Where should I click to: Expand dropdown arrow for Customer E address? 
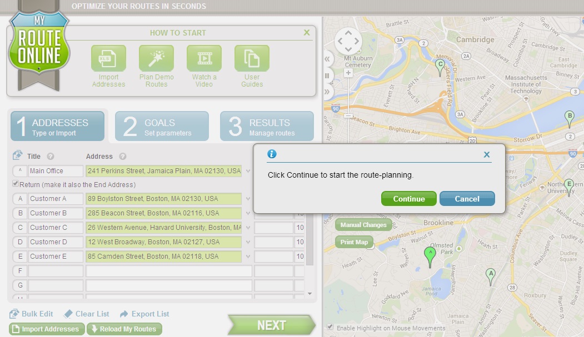pyautogui.click(x=248, y=256)
